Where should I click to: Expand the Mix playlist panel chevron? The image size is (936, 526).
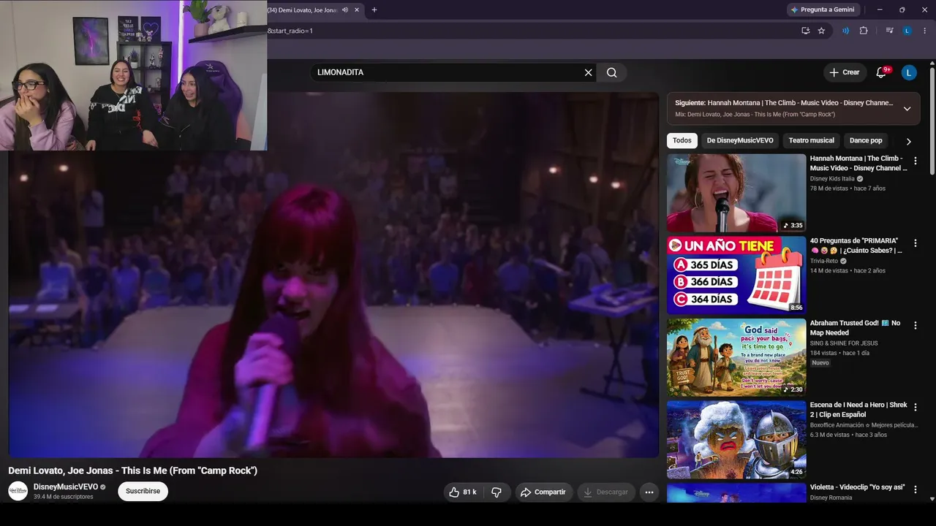pyautogui.click(x=907, y=109)
